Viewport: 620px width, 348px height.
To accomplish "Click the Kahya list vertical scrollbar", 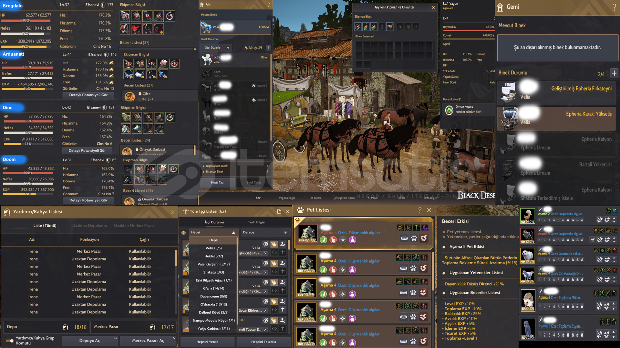I will pos(176,258).
